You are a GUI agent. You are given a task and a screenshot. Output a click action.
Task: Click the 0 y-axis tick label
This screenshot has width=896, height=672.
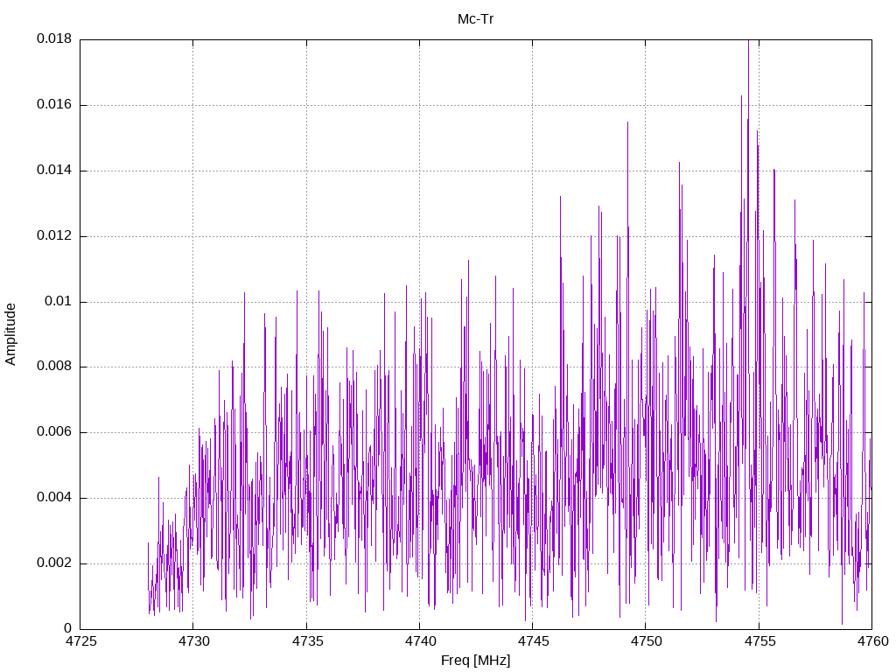point(68,628)
